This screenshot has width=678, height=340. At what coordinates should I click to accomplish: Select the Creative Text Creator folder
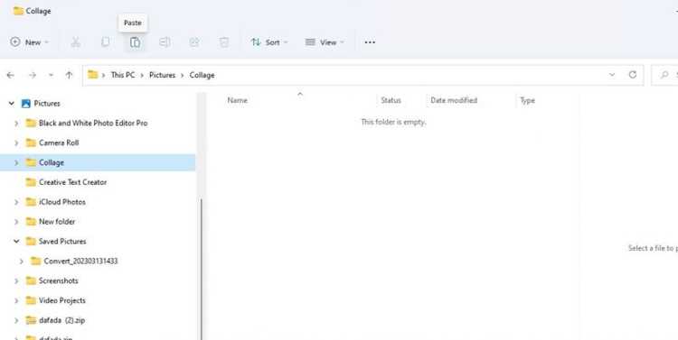[x=72, y=182]
